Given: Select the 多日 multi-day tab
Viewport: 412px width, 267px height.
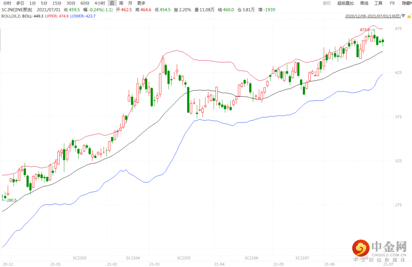Looking at the screenshot, I should (x=20, y=3).
